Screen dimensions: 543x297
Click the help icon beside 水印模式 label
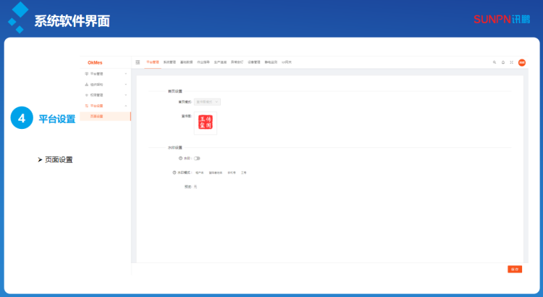tap(174, 172)
